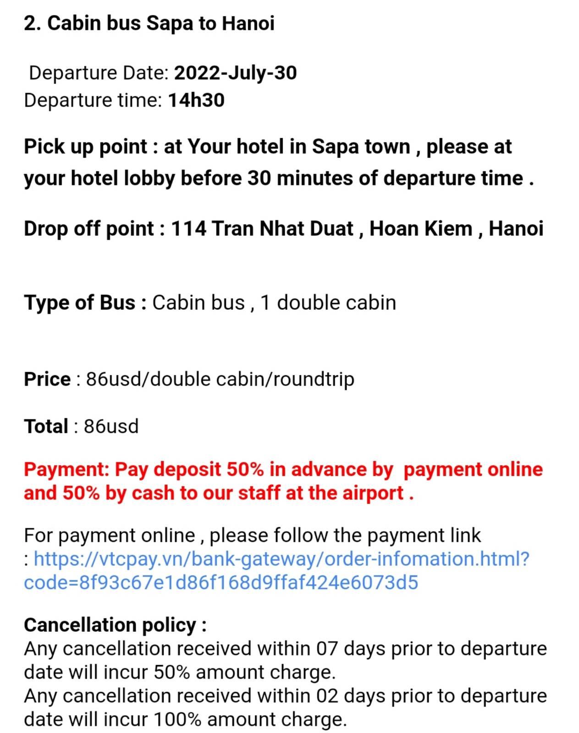This screenshot has height=733, width=579.
Task: Click the "Cabin bus Sapa to Hanoi" heading
Action: (x=149, y=23)
